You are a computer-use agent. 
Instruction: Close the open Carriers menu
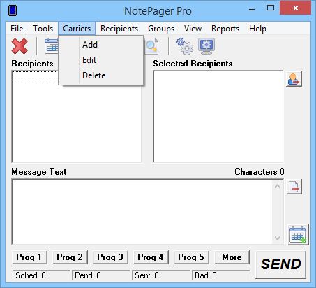tap(77, 29)
